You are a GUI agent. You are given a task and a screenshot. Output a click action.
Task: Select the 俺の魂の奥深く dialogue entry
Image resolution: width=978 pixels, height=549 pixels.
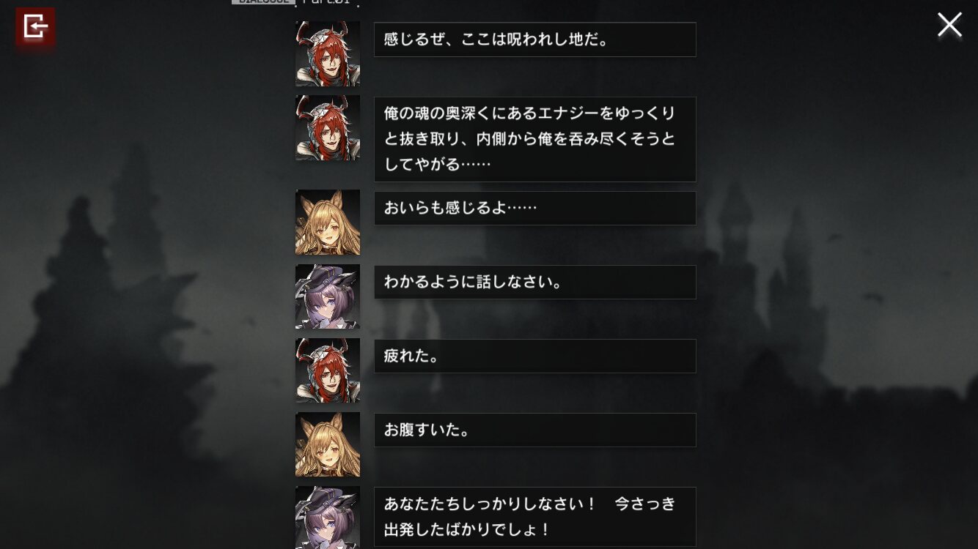(535, 139)
